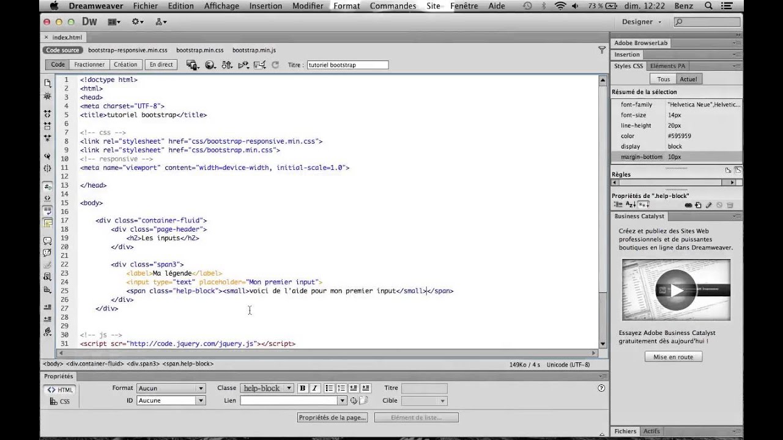Click the Mise en route button
783x440 pixels.
(x=673, y=357)
